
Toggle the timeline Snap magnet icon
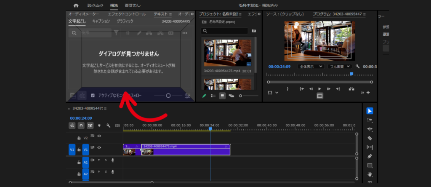(x=81, y=126)
